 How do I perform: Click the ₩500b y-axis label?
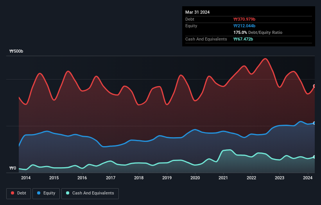point(16,51)
